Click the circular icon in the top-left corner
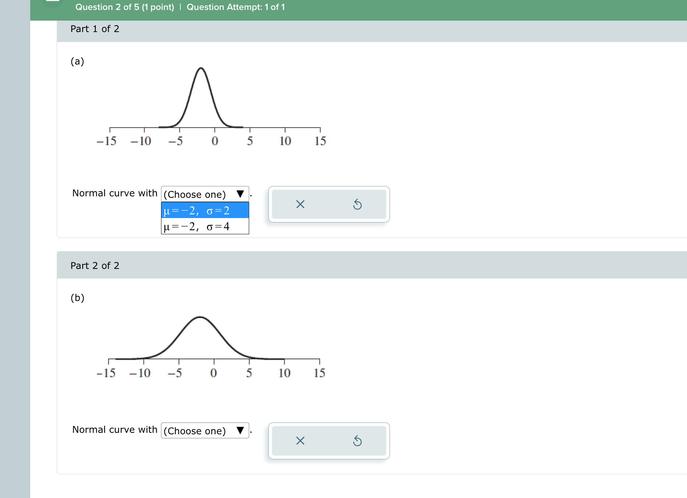Viewport: 687px width, 498px height. point(53,4)
